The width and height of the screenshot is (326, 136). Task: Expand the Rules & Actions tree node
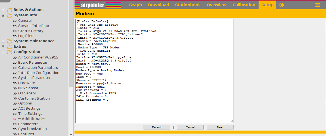pos(3,10)
